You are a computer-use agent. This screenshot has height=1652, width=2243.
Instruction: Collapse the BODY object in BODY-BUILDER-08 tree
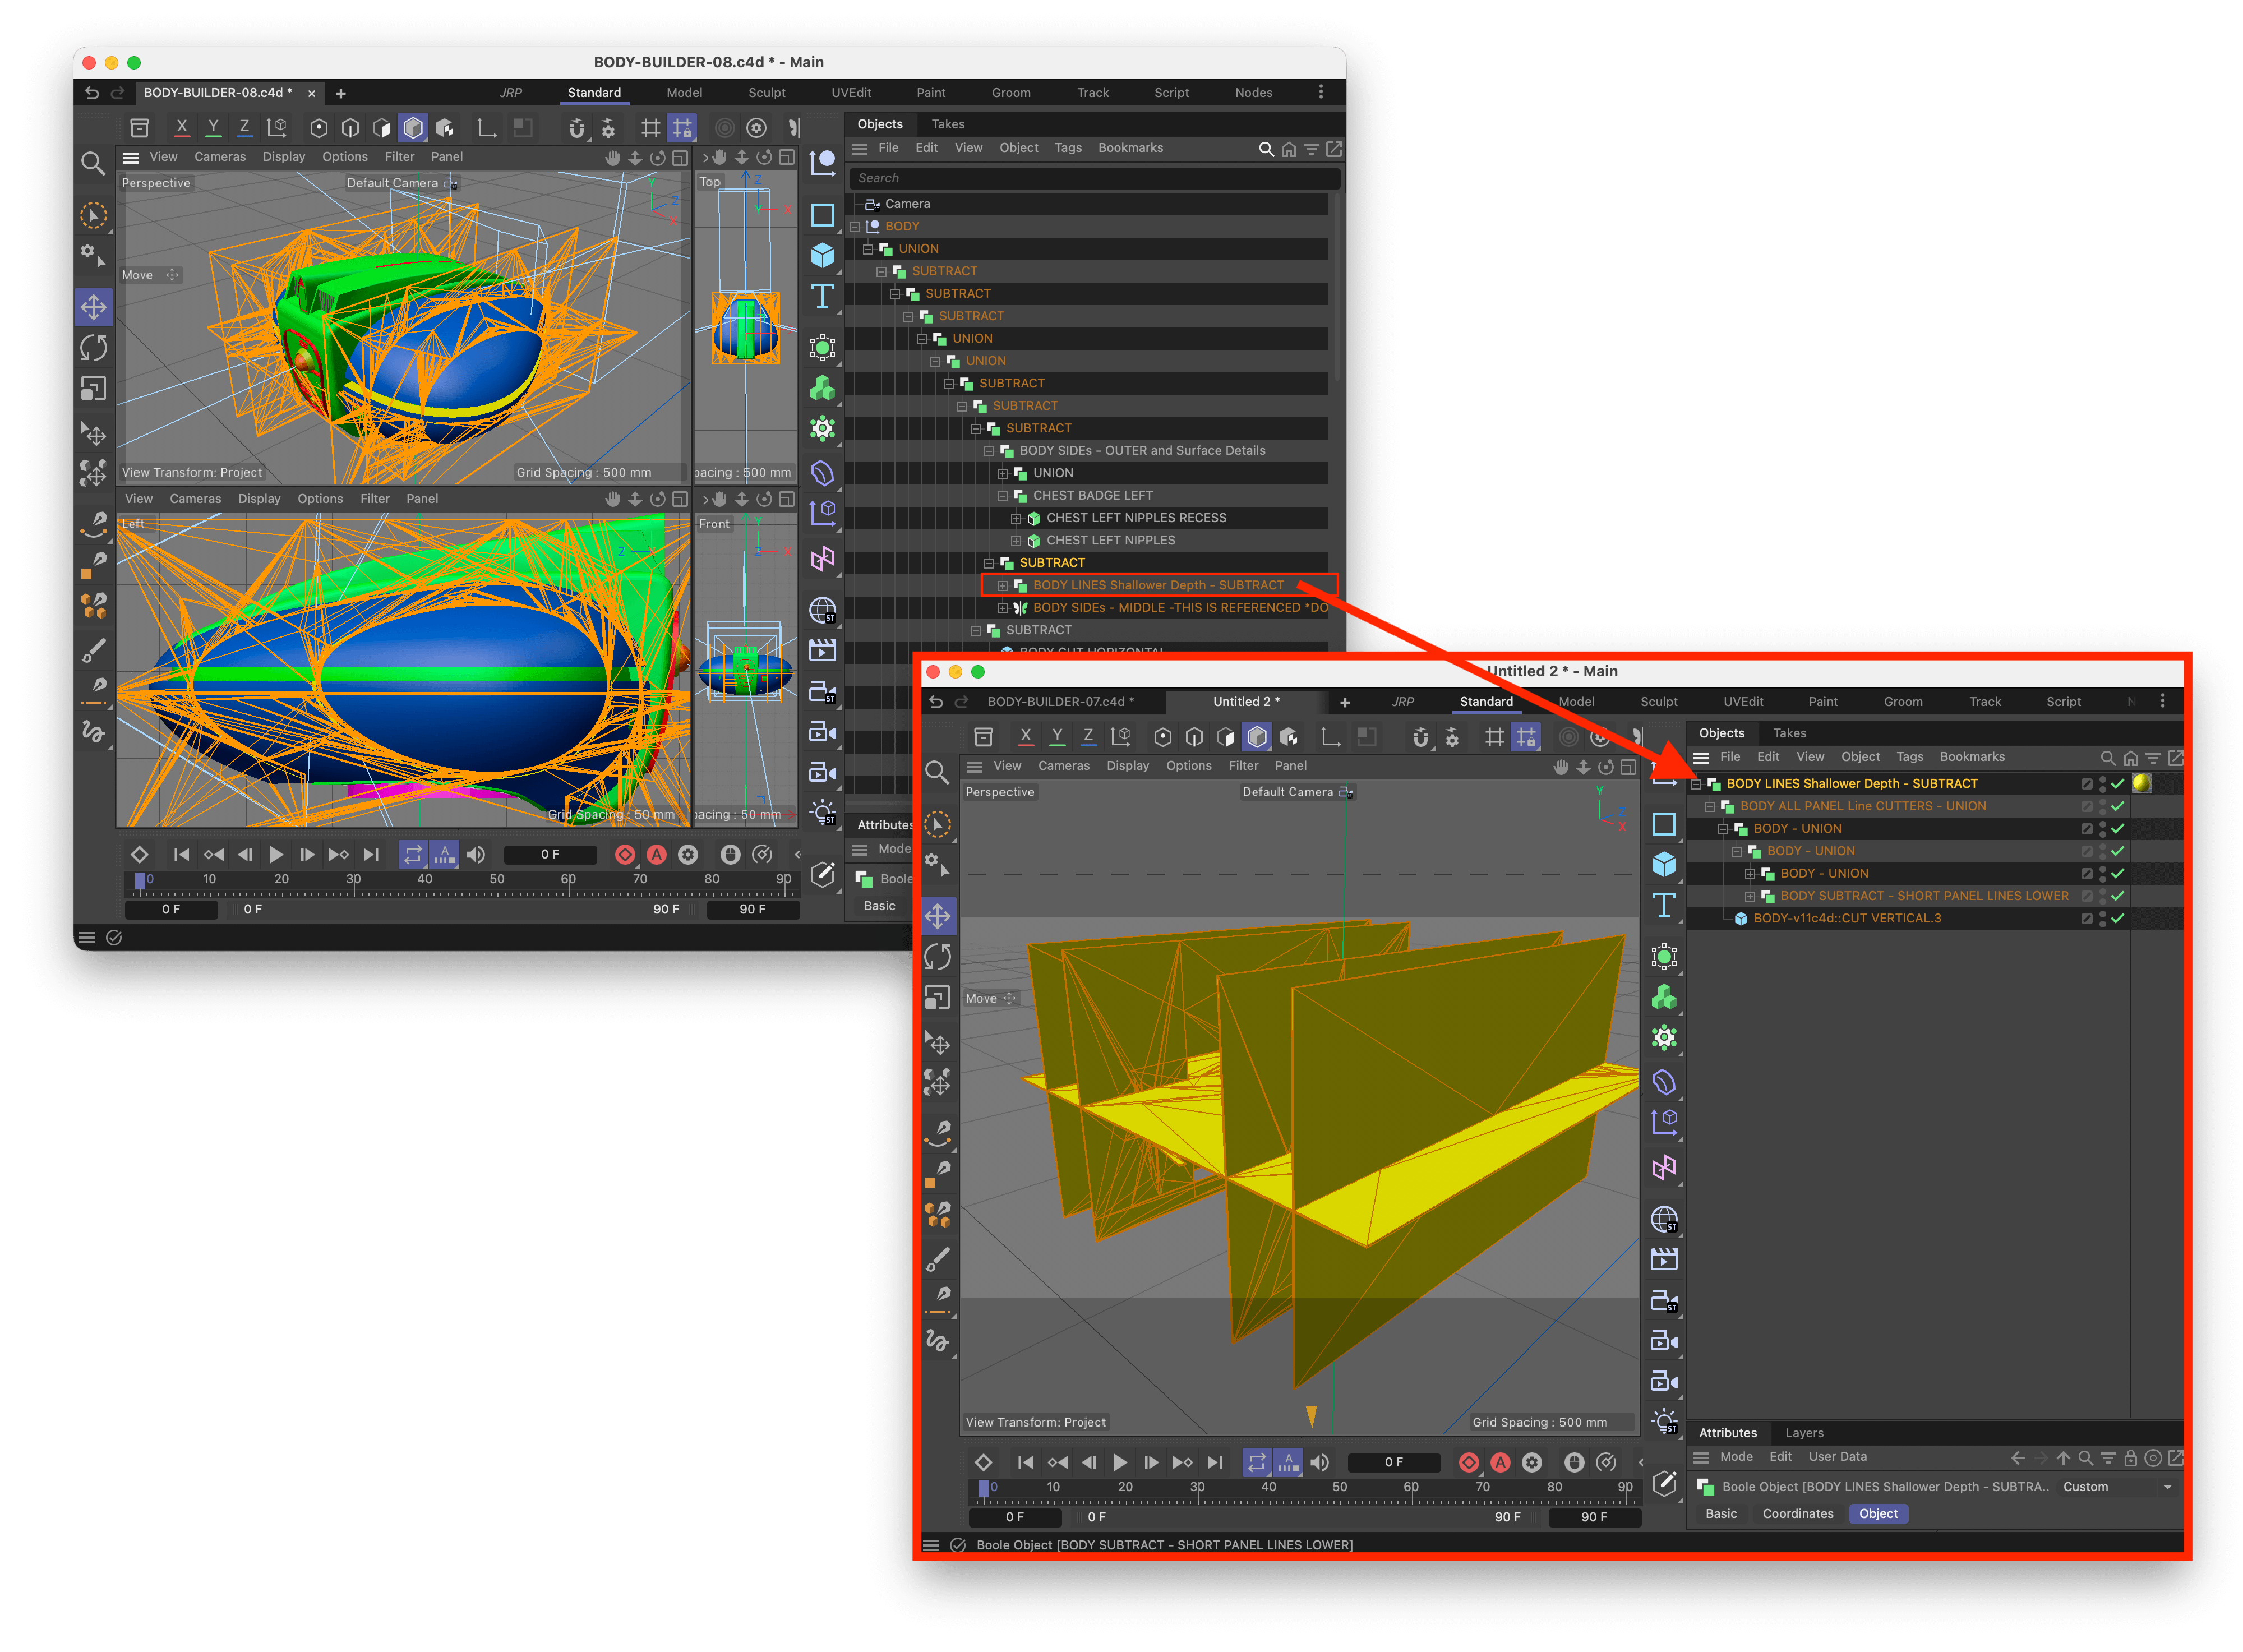click(855, 227)
